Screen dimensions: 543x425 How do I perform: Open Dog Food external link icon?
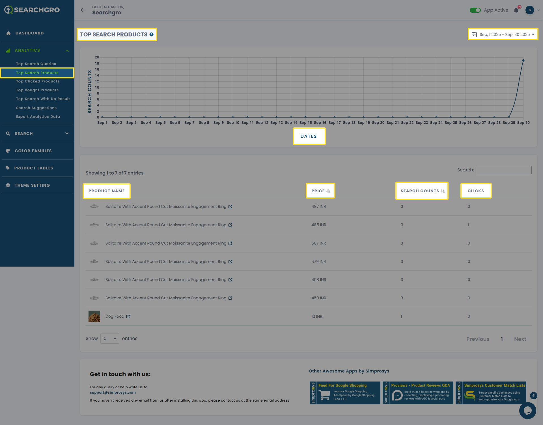tap(128, 317)
